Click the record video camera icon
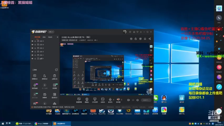 129,100
